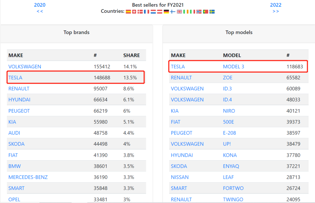315x203 pixels.
Task: Click HYUNDAI make in the KONA row
Action: [182, 155]
